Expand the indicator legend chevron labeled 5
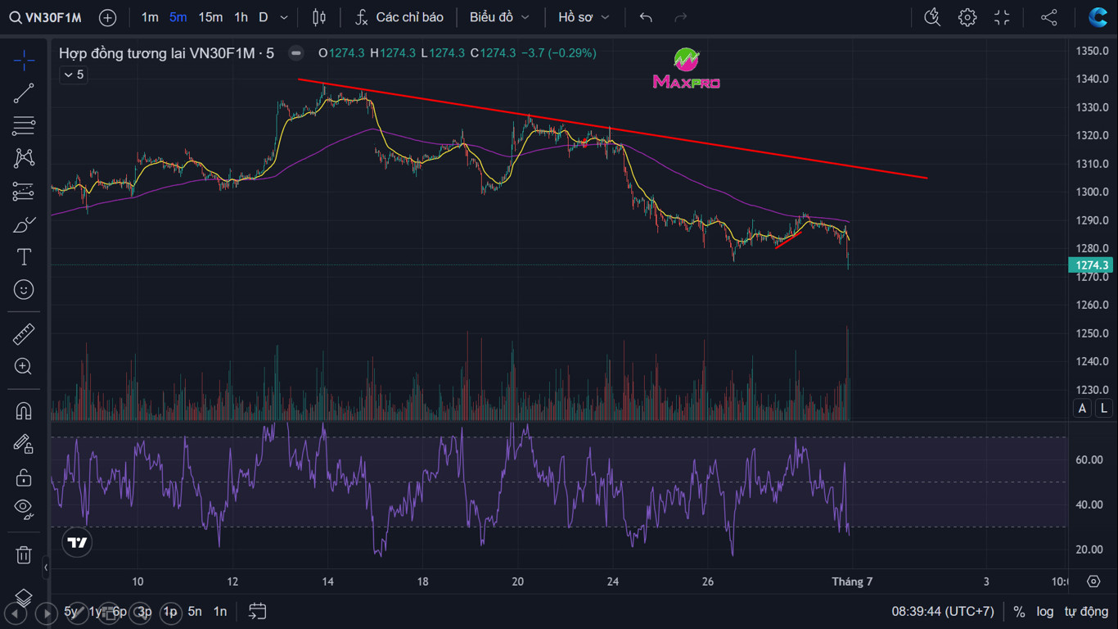The height and width of the screenshot is (629, 1118). [74, 75]
